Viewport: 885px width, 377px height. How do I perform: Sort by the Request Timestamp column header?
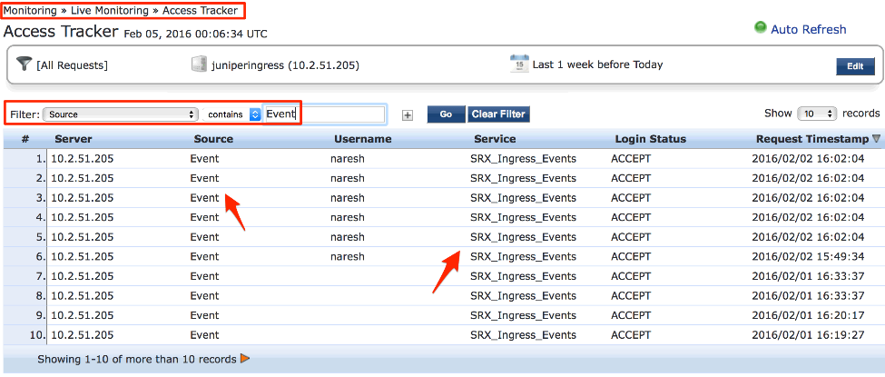pos(812,139)
